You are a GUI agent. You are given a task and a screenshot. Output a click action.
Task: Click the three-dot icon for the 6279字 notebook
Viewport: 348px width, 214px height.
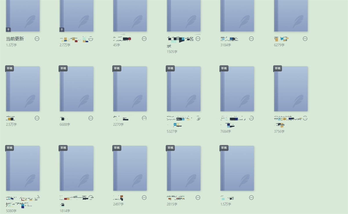pos(305,39)
